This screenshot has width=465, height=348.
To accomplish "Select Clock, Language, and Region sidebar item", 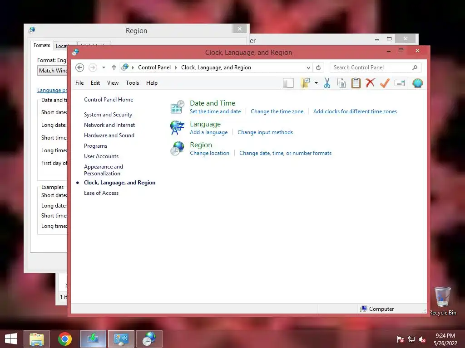I will pos(119,183).
